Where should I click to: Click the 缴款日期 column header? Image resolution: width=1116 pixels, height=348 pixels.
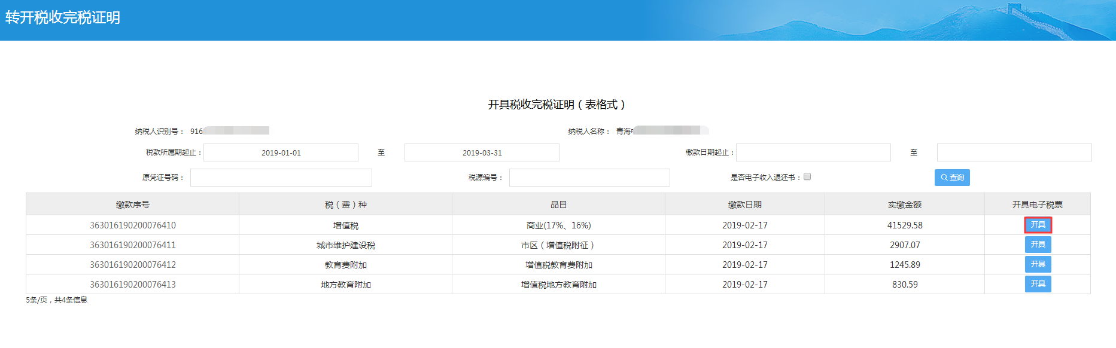coord(745,204)
